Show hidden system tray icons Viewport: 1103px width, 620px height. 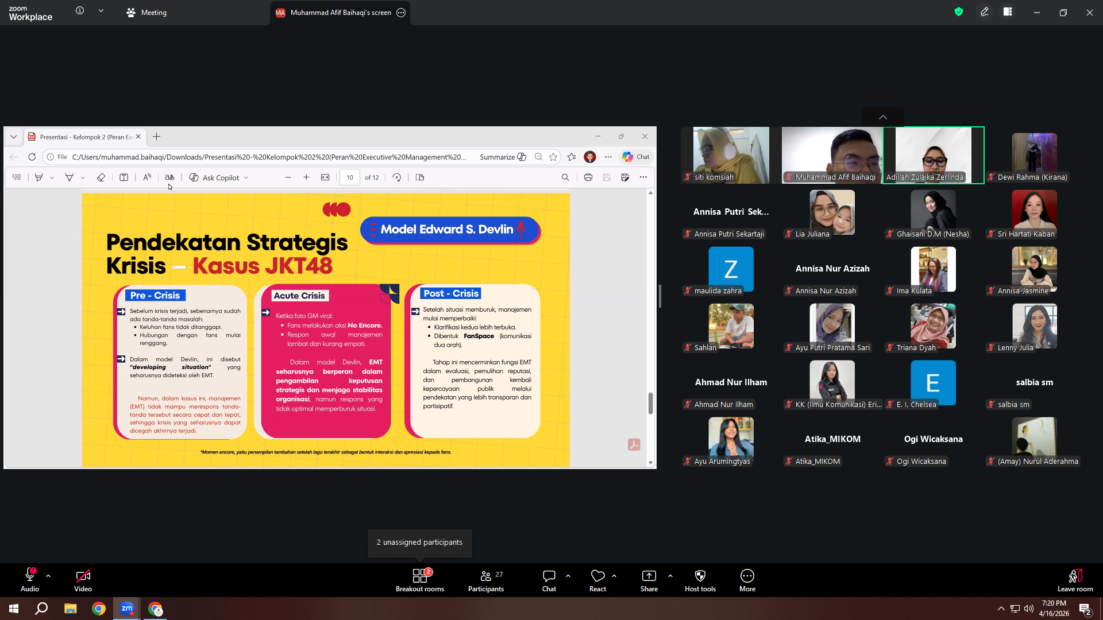(x=1001, y=609)
